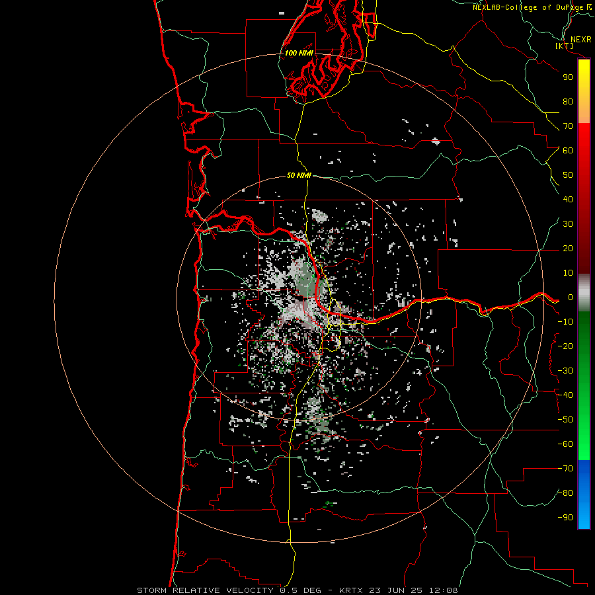595x595 pixels.
Task: Click the -80 knot scale value
Action: pos(565,493)
